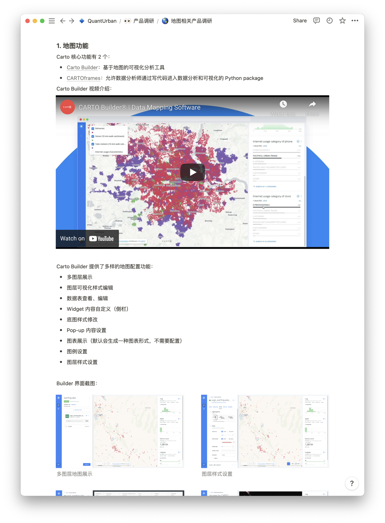Click the 图层可视化样式编辑 bullet
Image resolution: width=385 pixels, height=523 pixels.
point(90,288)
